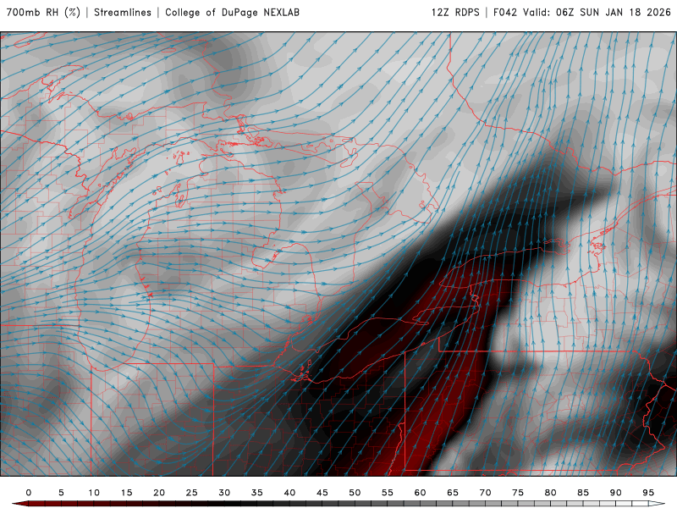677x508 pixels.
Task: Select the "90" tick label on scale
Action: 616,493
